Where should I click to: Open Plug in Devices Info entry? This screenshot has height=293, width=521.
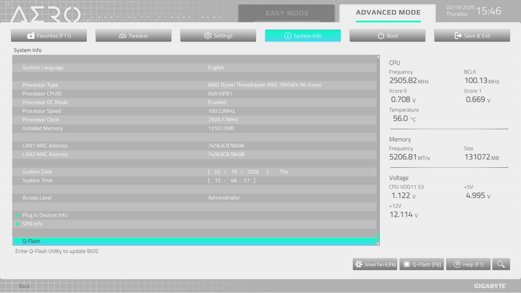coord(45,215)
